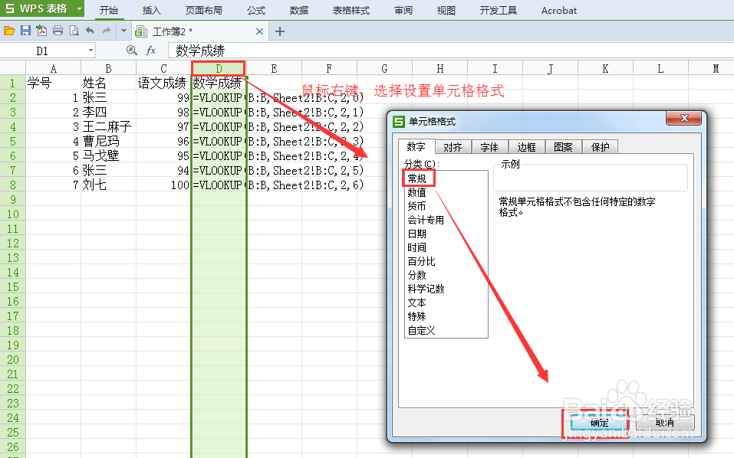
Task: Click the zoom magnifier icon near the formula bar
Action: [132, 51]
